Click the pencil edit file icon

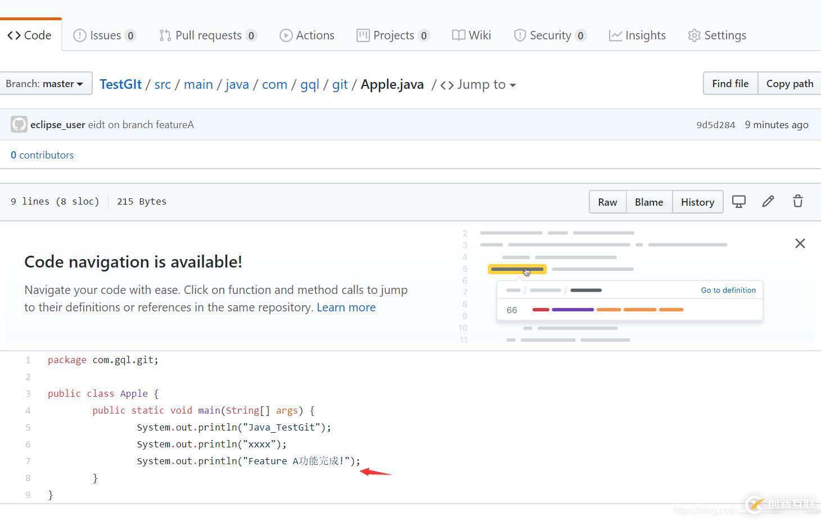(768, 202)
